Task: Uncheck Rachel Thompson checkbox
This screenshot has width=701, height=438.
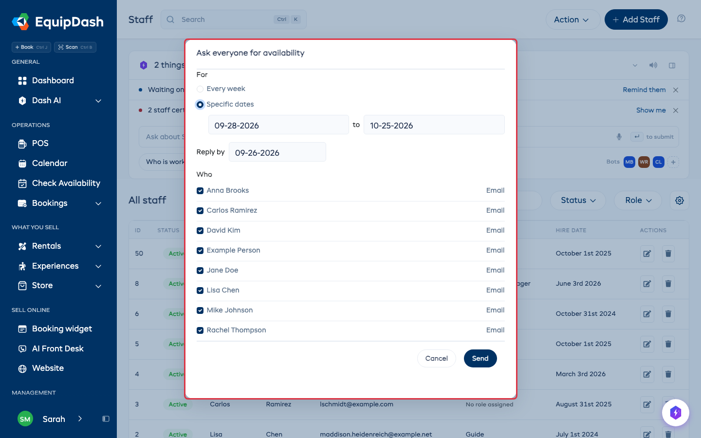Action: pos(200,330)
